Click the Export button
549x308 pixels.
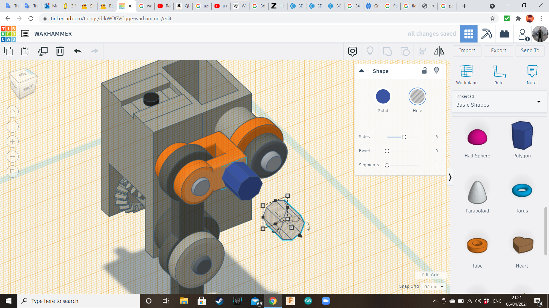(498, 50)
